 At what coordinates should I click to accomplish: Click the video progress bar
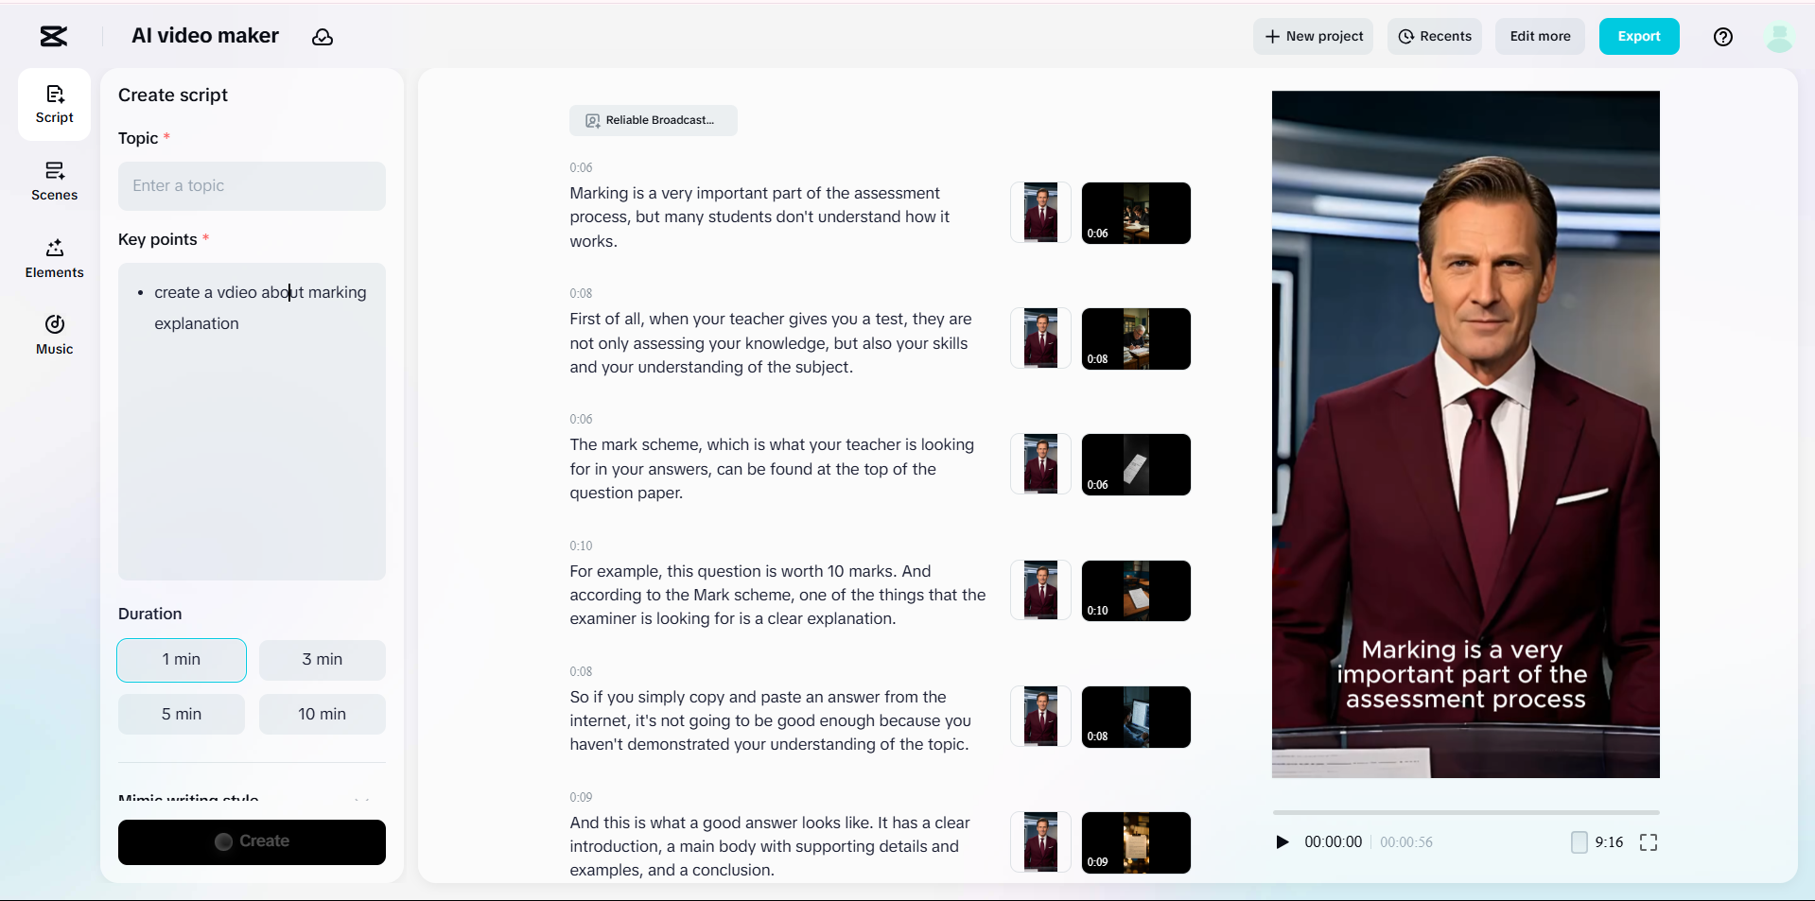pyautogui.click(x=1465, y=812)
